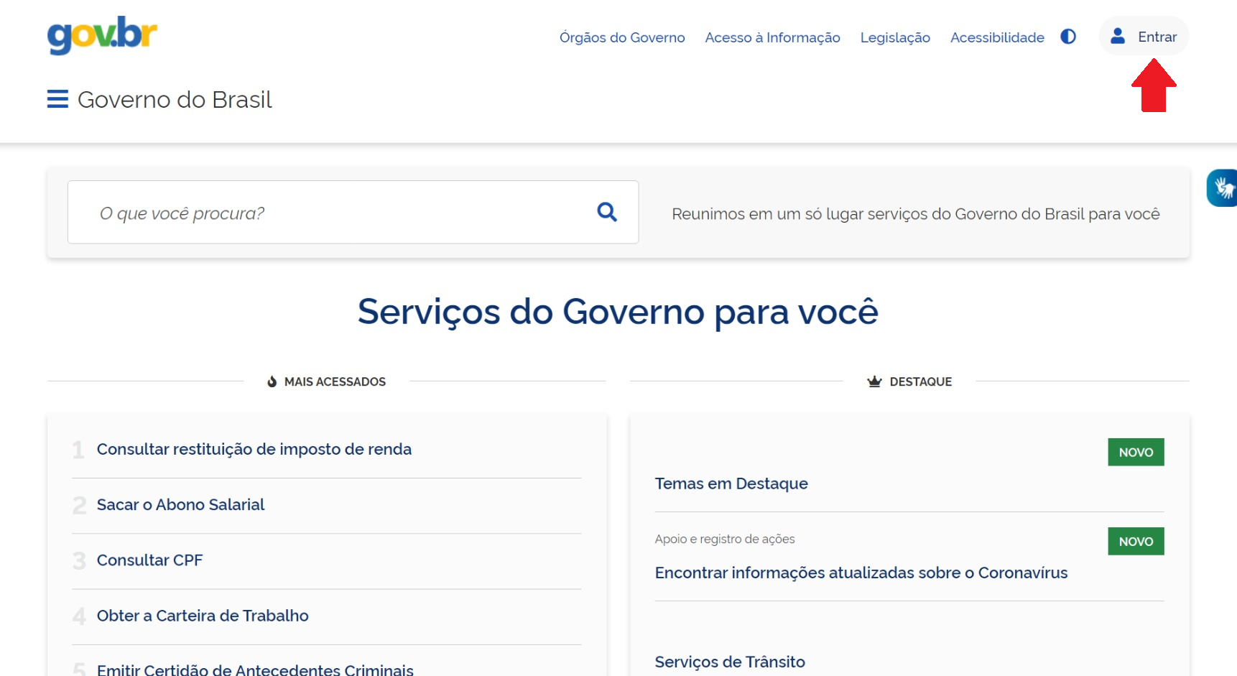
Task: Open Coronavírus updated information link
Action: pos(861,573)
